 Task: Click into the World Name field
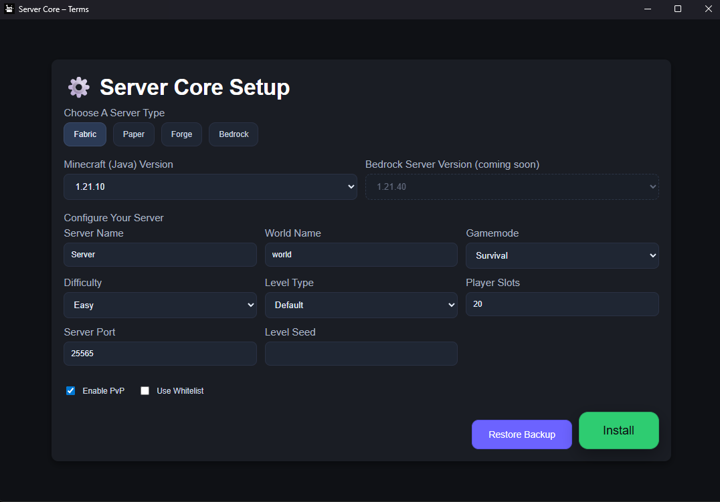[361, 255]
